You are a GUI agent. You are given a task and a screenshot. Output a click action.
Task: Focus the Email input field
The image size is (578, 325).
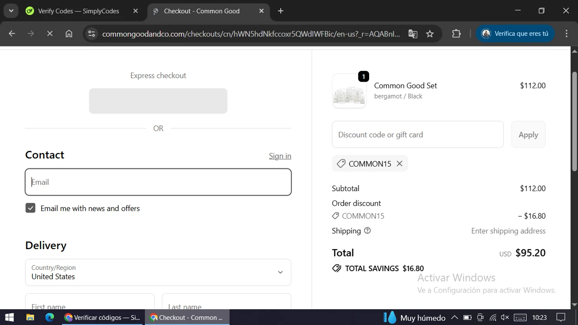(x=158, y=182)
